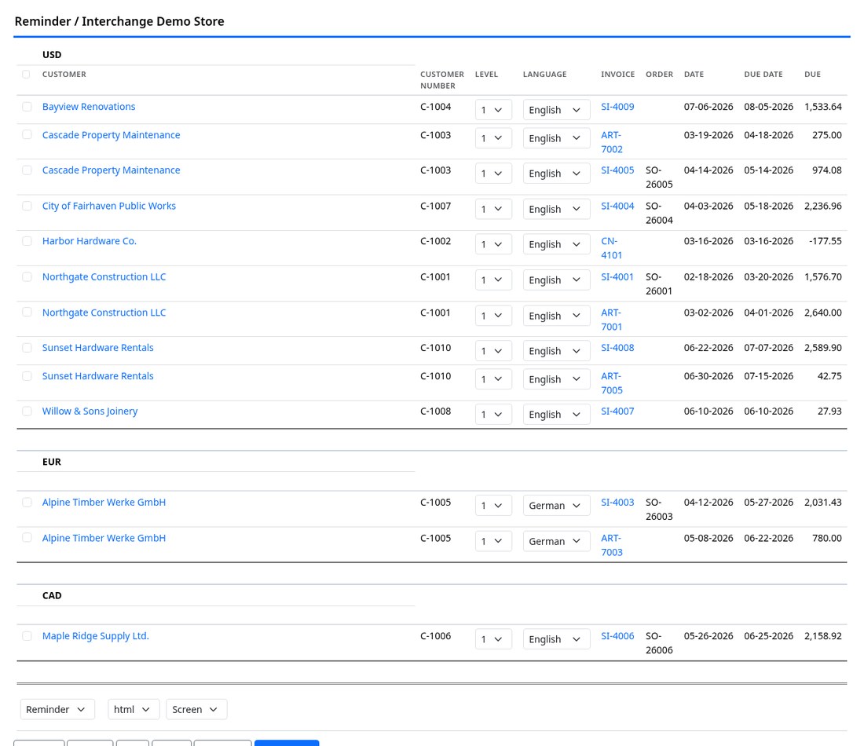The width and height of the screenshot is (864, 746).
Task: Click the USD currency heading
Action: (52, 55)
